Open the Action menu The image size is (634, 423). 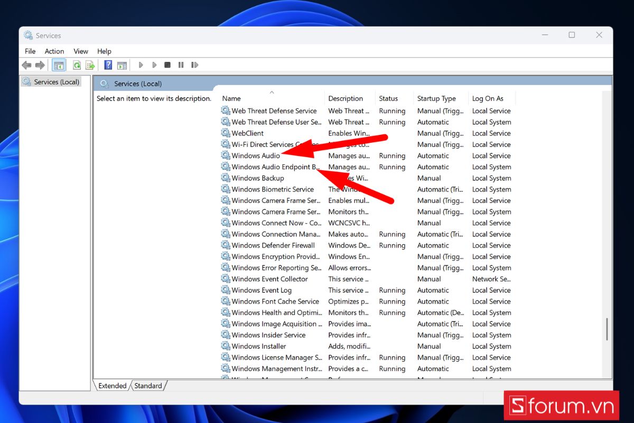click(54, 51)
